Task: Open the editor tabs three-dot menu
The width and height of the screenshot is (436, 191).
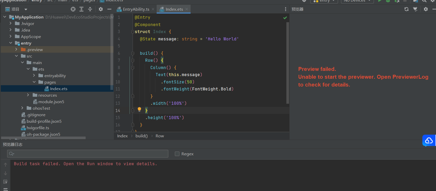Action: click(x=285, y=9)
